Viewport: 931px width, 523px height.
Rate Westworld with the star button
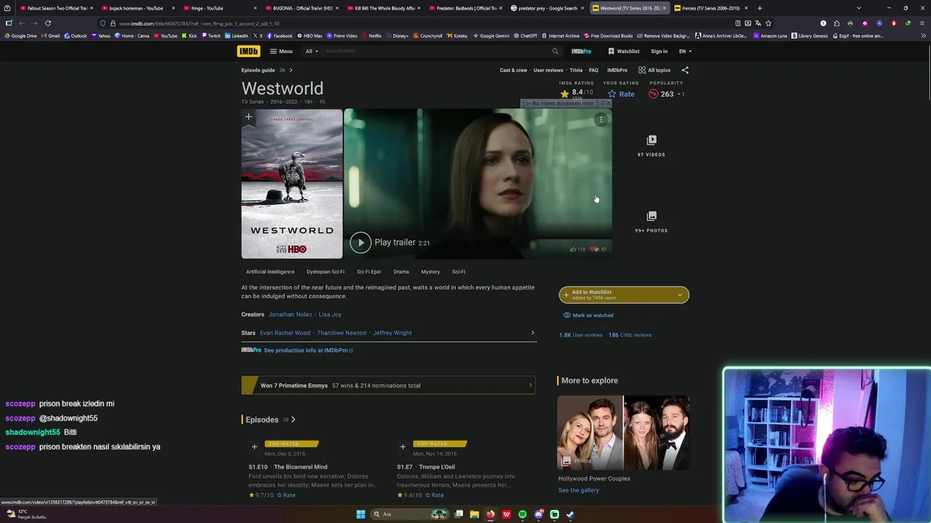pyautogui.click(x=620, y=94)
